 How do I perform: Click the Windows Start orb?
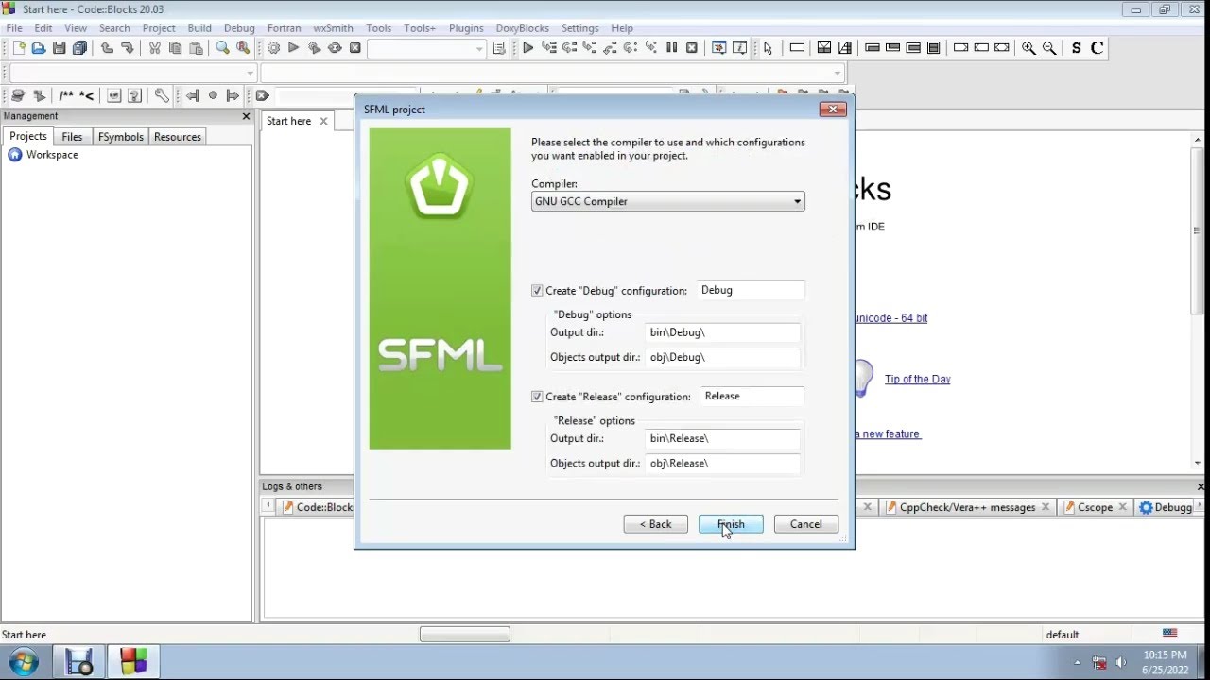[23, 662]
